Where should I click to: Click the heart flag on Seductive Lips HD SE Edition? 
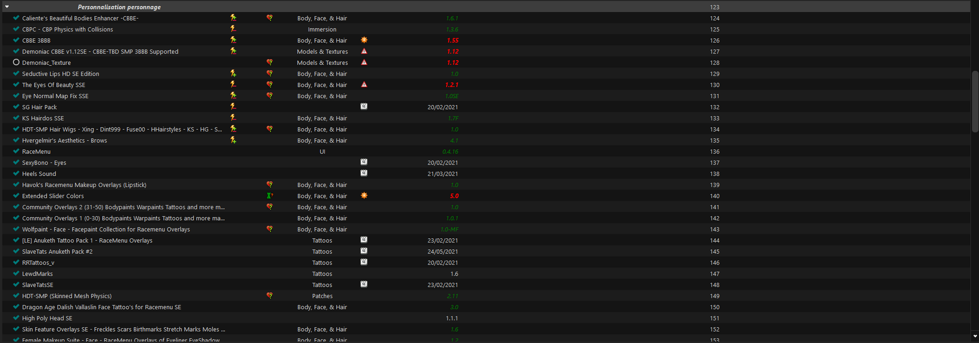(x=269, y=73)
